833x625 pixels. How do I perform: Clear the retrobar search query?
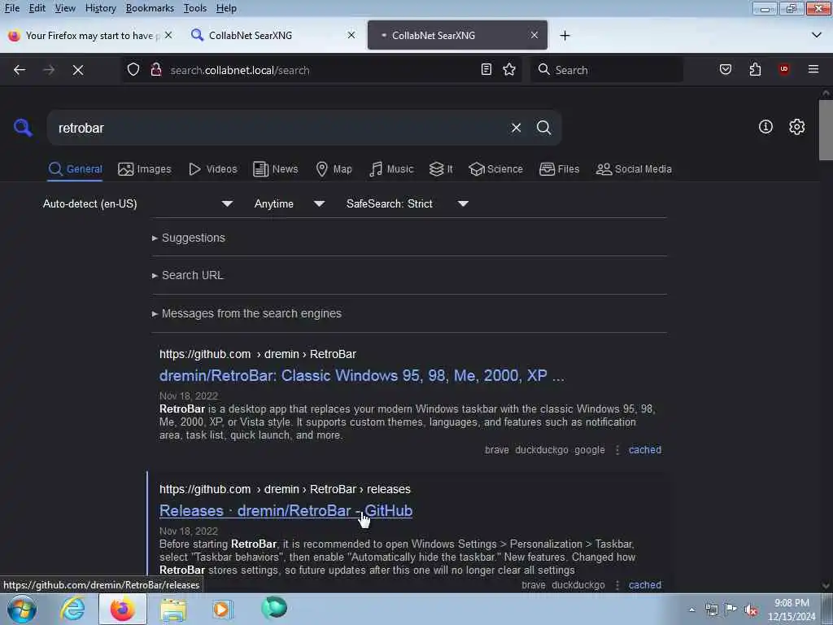[516, 128]
